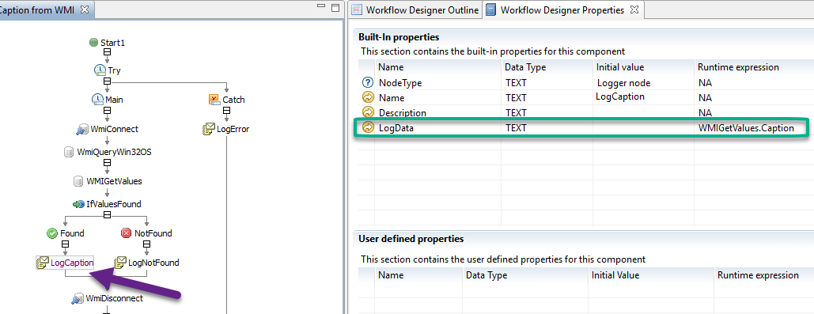Select the Start1 node icon
The width and height of the screenshot is (814, 314).
click(93, 43)
